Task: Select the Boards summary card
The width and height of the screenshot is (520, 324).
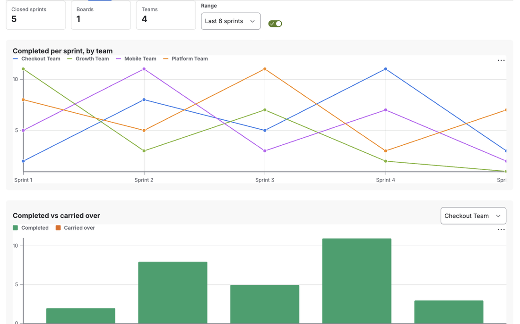Action: click(x=101, y=15)
